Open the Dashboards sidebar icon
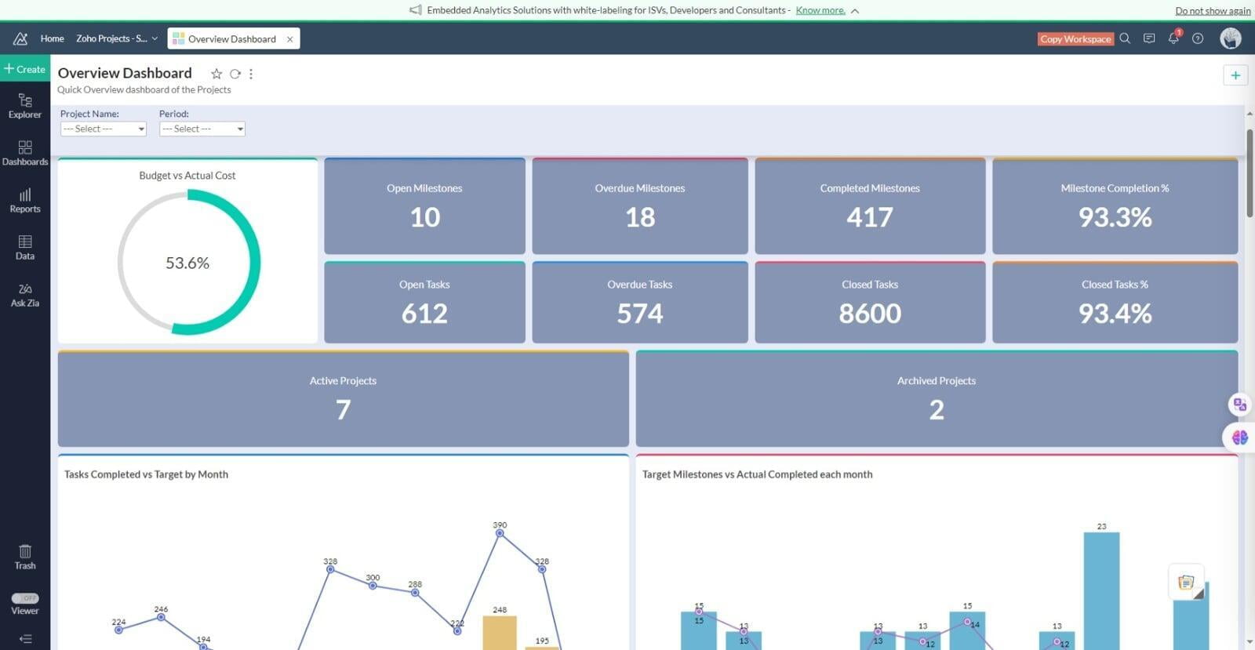 25,153
